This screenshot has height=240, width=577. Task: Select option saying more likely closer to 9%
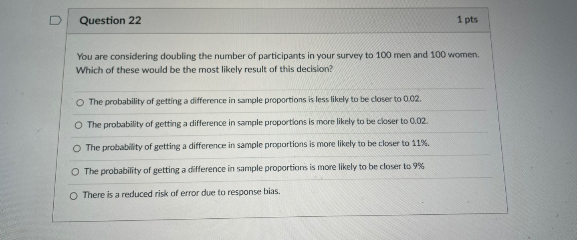click(x=75, y=171)
